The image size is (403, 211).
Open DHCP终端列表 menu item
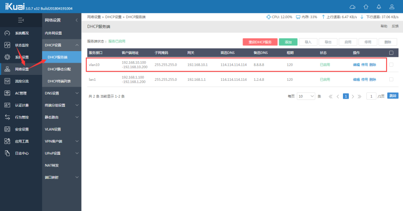coord(62,81)
